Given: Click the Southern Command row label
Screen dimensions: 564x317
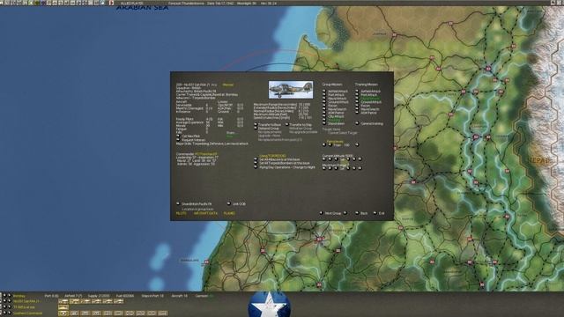Looking at the screenshot, I should (28, 313).
